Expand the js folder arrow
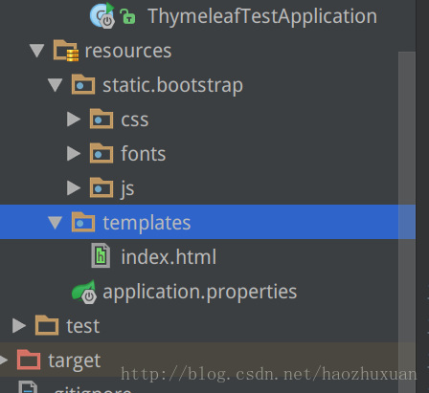The width and height of the screenshot is (429, 393). [74, 187]
